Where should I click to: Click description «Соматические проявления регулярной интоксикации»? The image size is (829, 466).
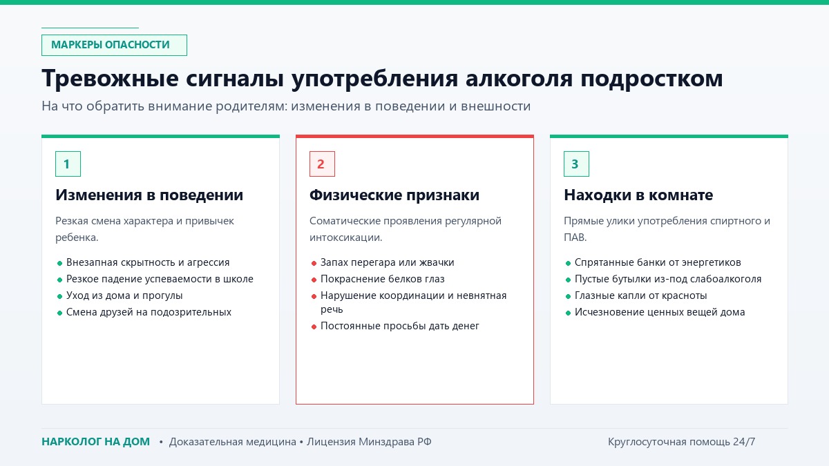click(x=406, y=229)
